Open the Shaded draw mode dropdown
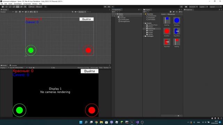The height and width of the screenshot is (125, 223). point(7,12)
